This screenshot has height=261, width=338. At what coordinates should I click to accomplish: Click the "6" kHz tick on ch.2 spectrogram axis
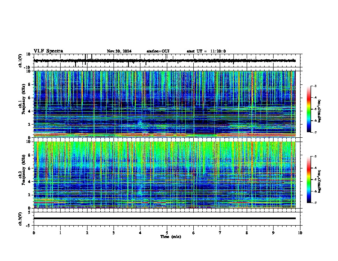click(30, 168)
